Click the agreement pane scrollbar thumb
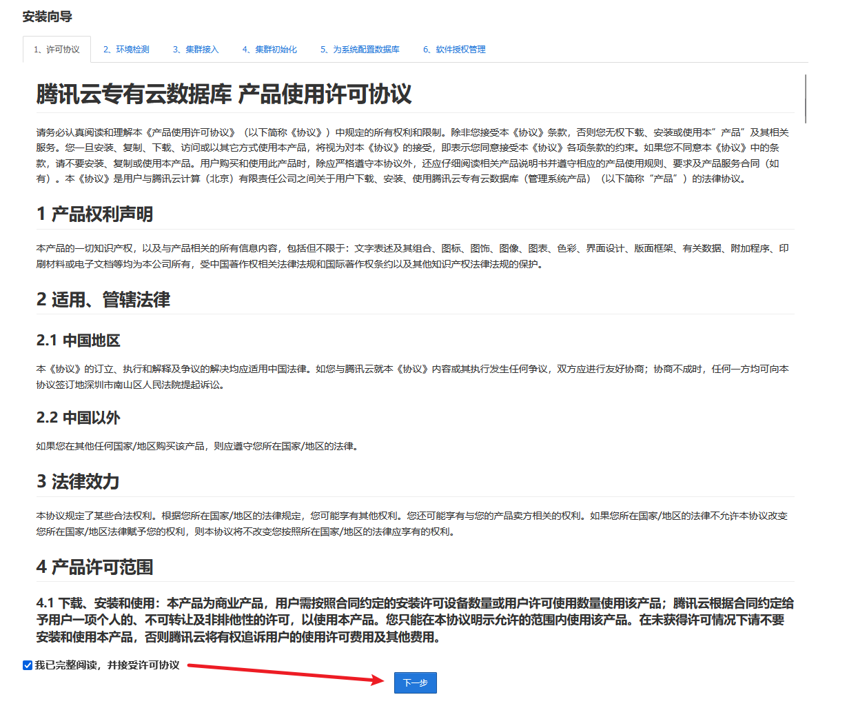 tap(805, 99)
